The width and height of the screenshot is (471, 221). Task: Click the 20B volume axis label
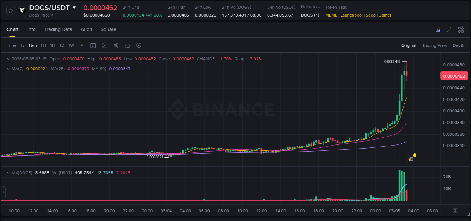pyautogui.click(x=447, y=177)
